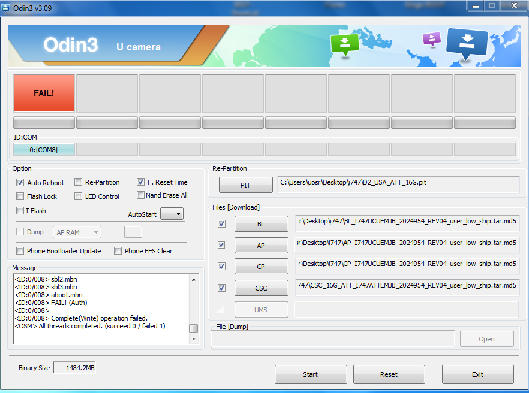Click the Open button in File Dump
This screenshot has height=393, width=529.
(x=487, y=339)
